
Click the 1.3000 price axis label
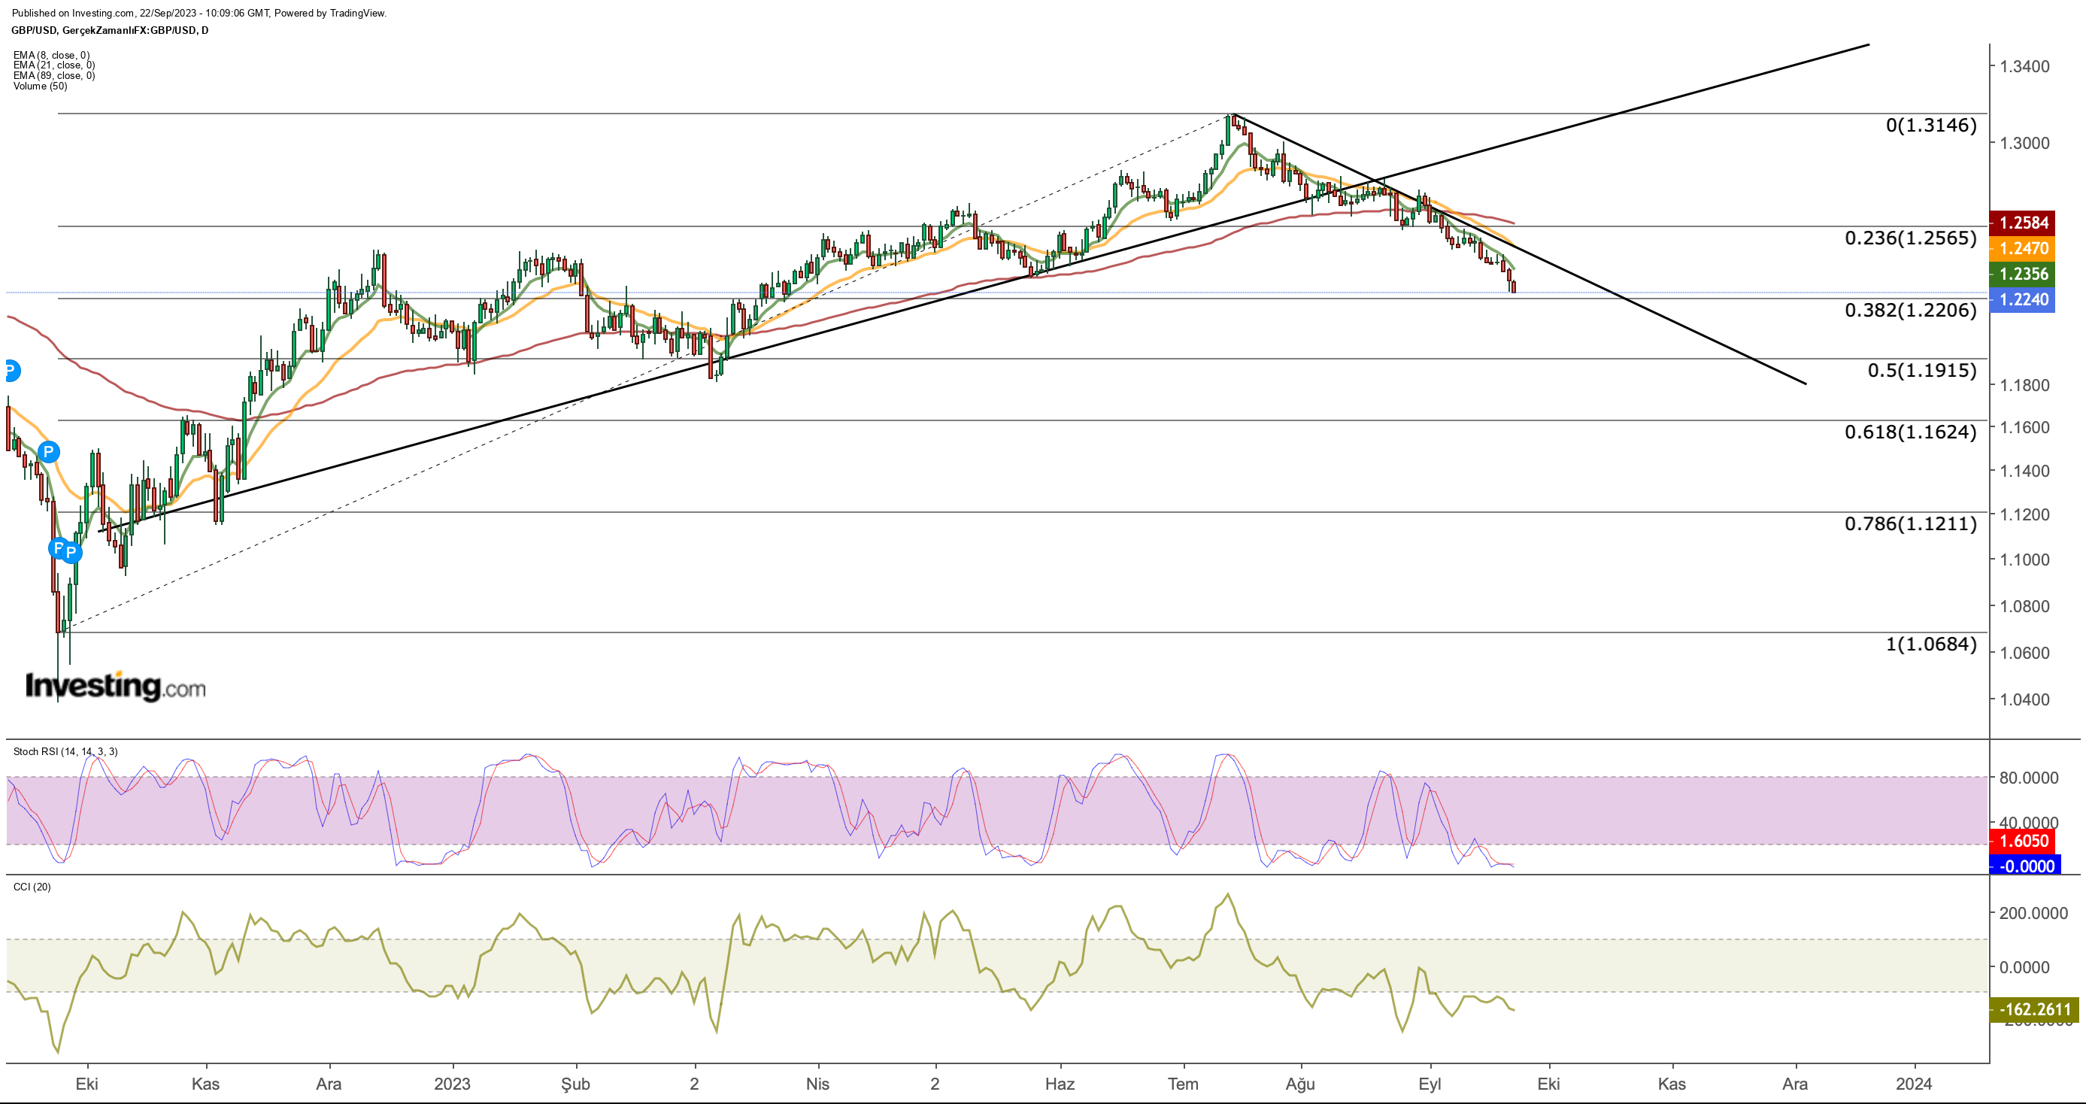pyautogui.click(x=2024, y=144)
